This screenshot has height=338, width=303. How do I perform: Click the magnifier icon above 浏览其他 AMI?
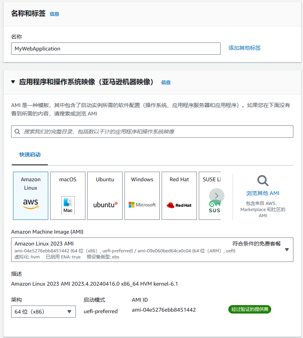pos(263,180)
